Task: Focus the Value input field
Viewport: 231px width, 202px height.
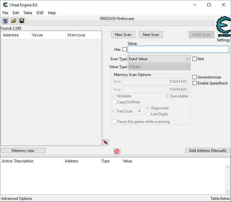Action: [x=178, y=49]
